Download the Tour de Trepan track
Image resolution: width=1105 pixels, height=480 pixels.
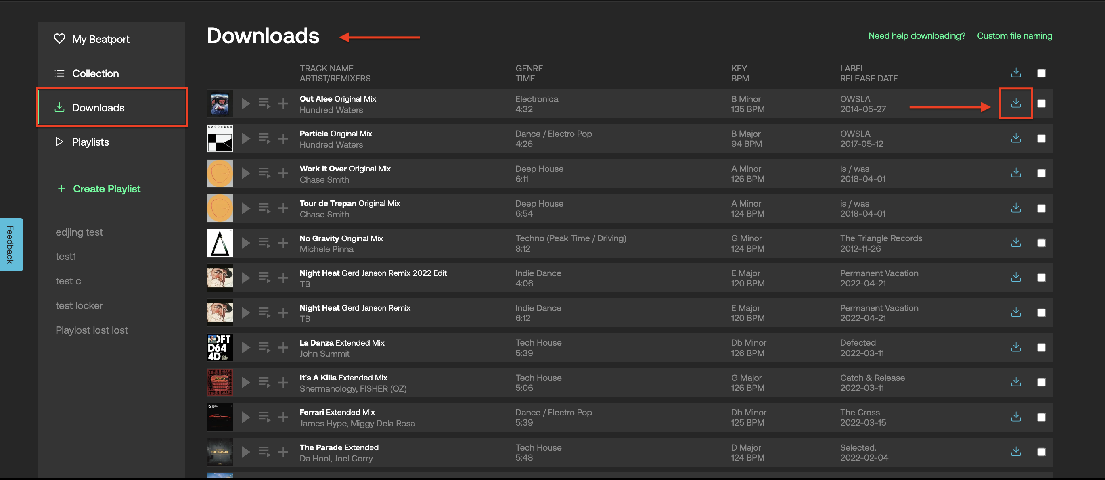pyautogui.click(x=1015, y=207)
